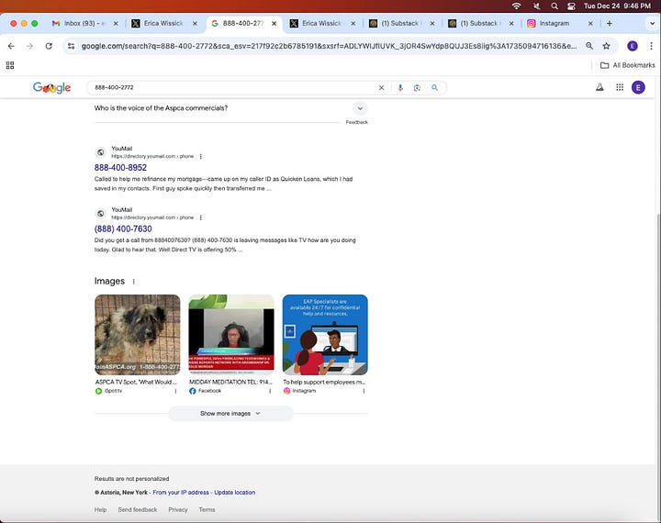
Task: Click the date and time in menu bar
Action: [x=617, y=6]
